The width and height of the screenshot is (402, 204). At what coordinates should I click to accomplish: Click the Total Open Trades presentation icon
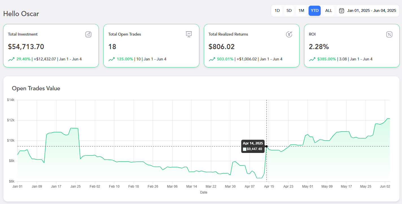click(189, 34)
